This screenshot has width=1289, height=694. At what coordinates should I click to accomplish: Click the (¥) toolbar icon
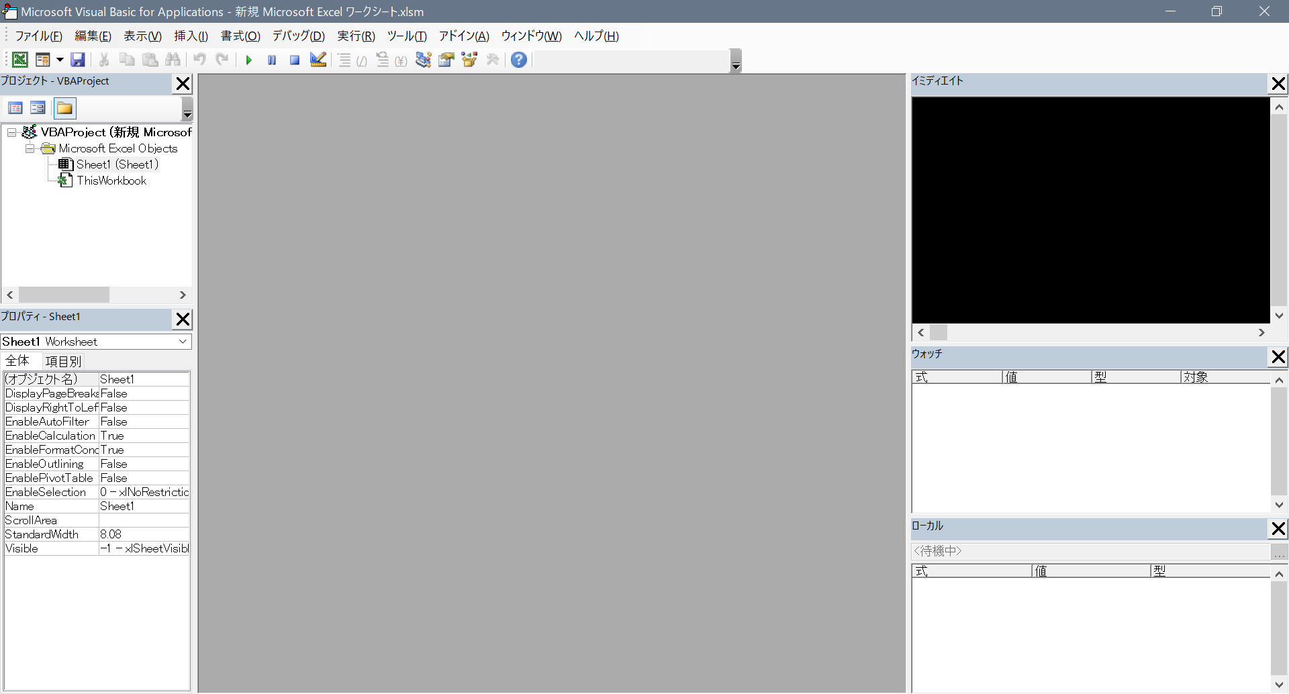tap(401, 61)
